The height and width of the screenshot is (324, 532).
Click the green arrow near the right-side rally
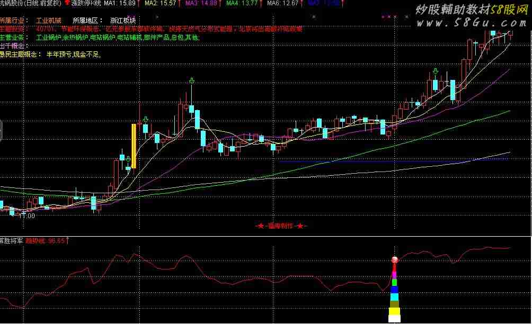[435, 71]
